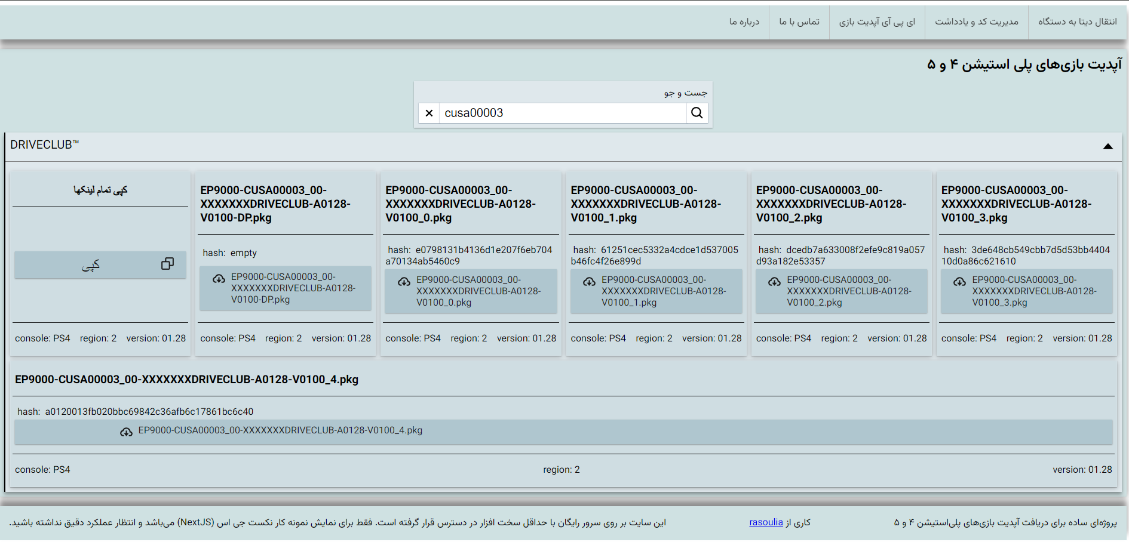This screenshot has width=1129, height=542.
Task: Click hash e0798131b4136d1e207f6eb704 text
Action: (x=470, y=255)
